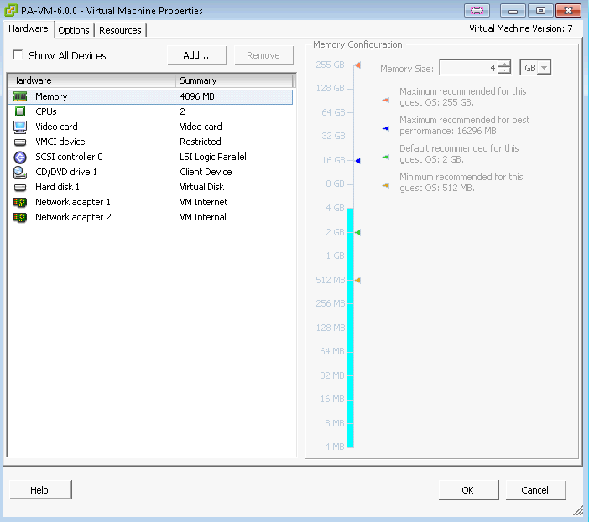Switch to the Hardware tab
This screenshot has width=589, height=522.
click(x=29, y=28)
